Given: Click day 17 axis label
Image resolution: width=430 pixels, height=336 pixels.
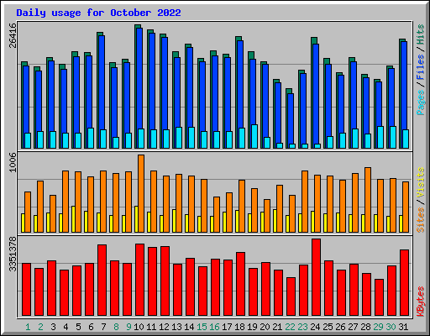Looking at the screenshot, I should pos(227,327).
